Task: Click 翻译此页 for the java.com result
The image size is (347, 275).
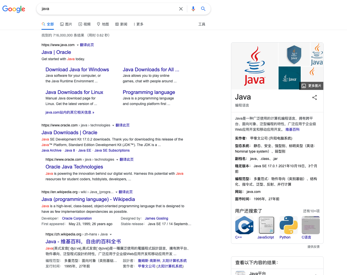Action: (x=87, y=45)
